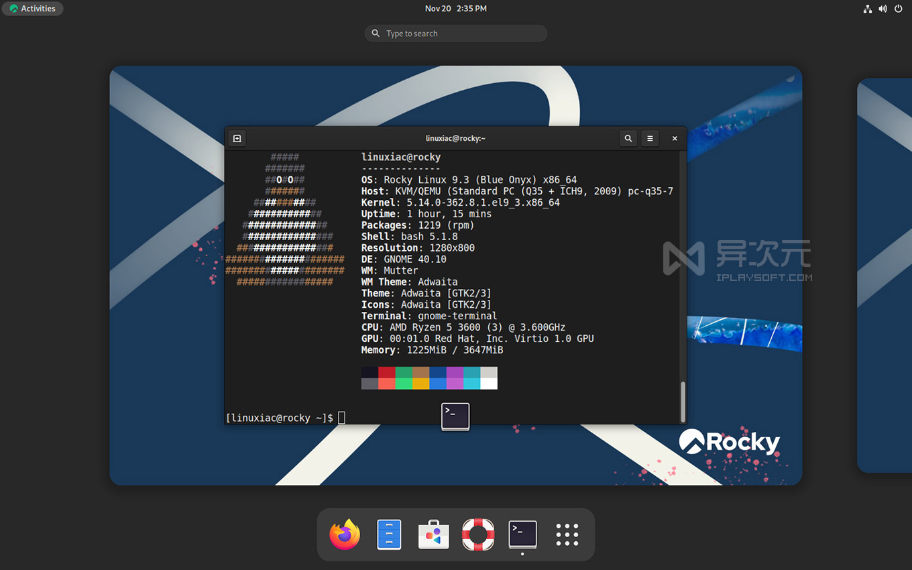This screenshot has width=912, height=570.
Task: Launch Firefox from the dock
Action: click(x=344, y=534)
